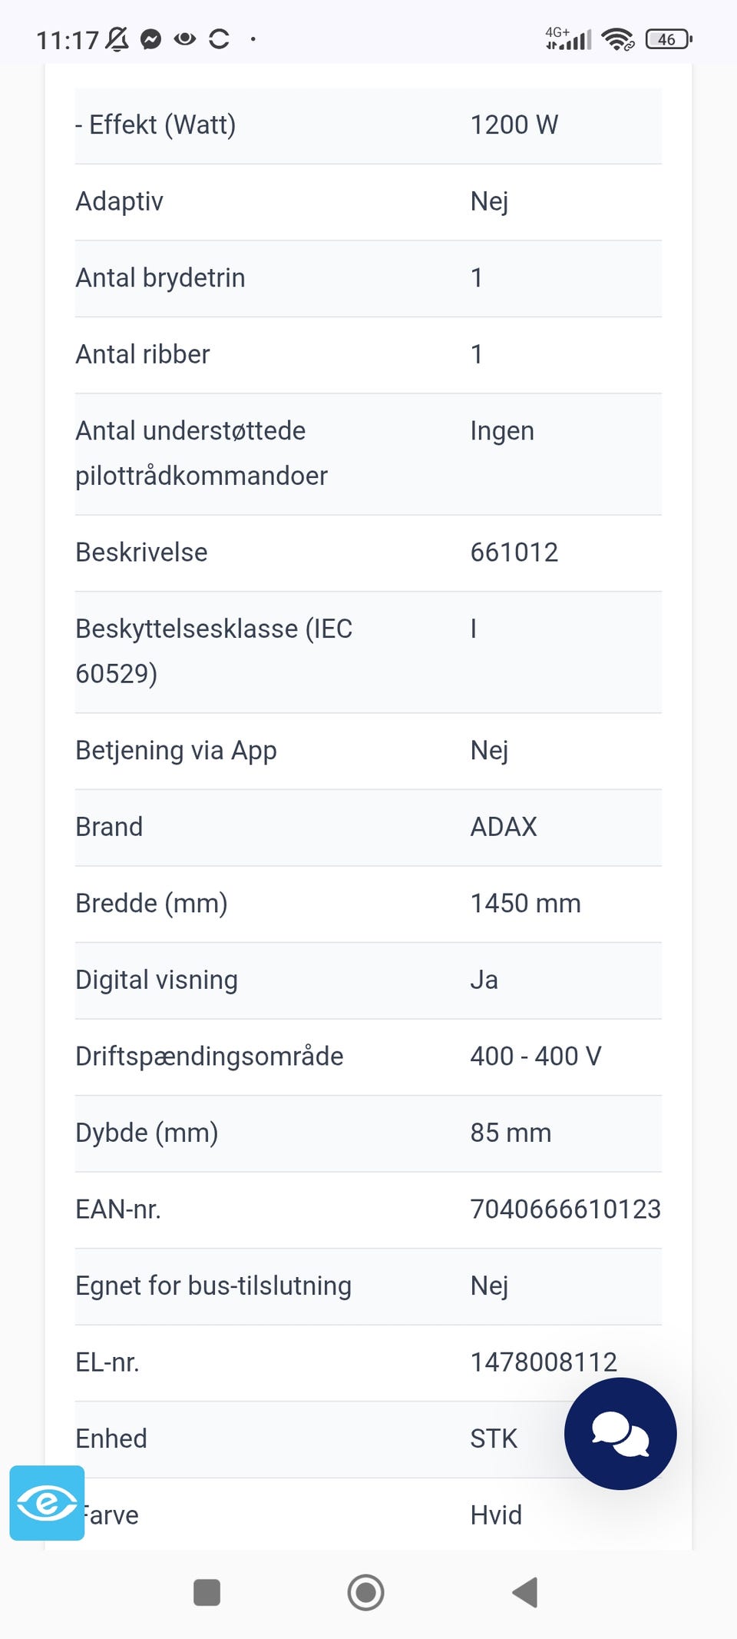Screen dimensions: 737x1639
Task: Tap the Digital visning row label
Action: tap(157, 980)
